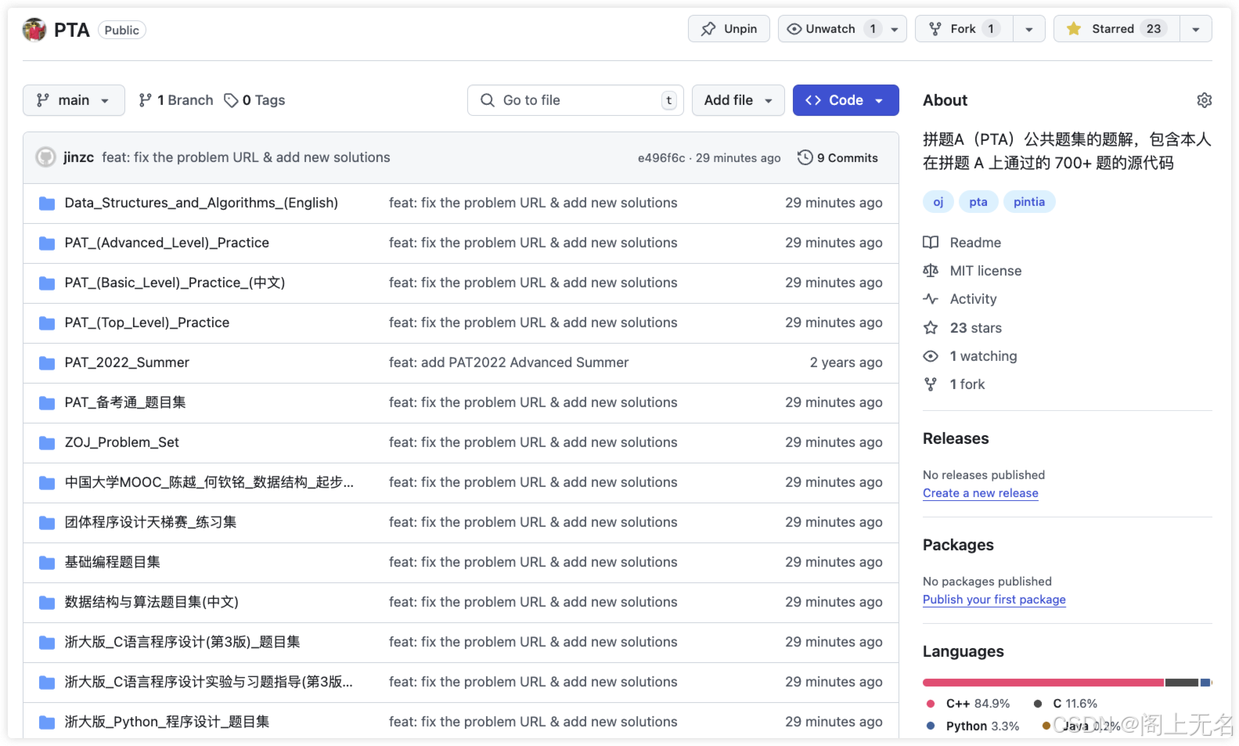The width and height of the screenshot is (1239, 746).
Task: Unpin the PTA repository
Action: tap(729, 29)
